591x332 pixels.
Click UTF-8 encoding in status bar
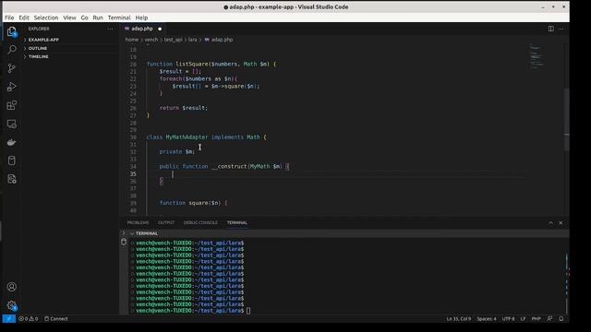coord(508,319)
